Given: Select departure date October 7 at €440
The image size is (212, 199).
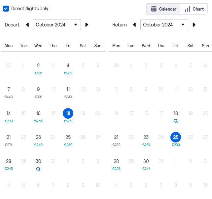Looking at the screenshot, I should tap(9, 92).
